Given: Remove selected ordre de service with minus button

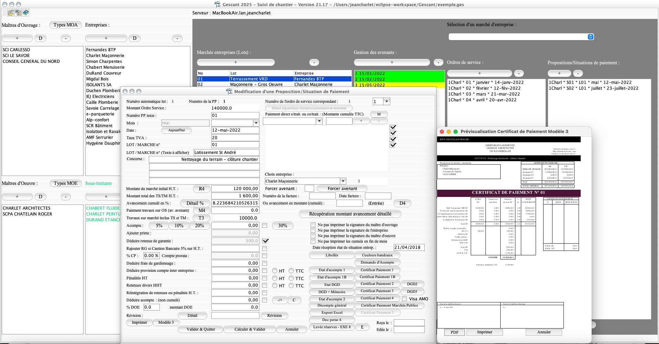Looking at the screenshot, I should coord(519,73).
